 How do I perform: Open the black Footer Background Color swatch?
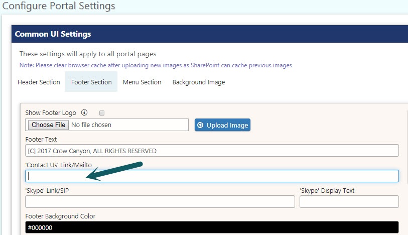click(x=212, y=227)
